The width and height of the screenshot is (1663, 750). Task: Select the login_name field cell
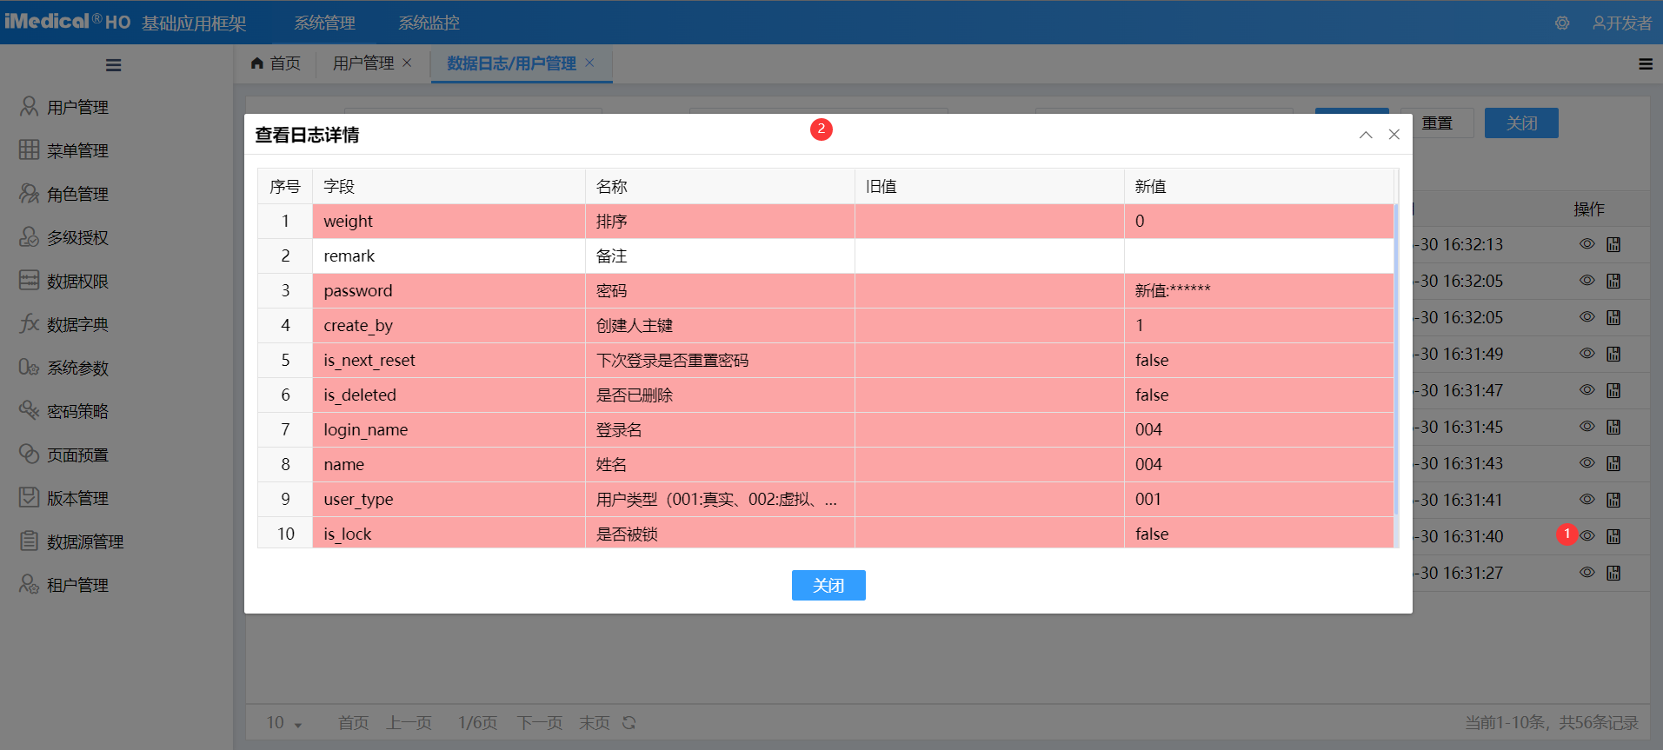(x=449, y=430)
